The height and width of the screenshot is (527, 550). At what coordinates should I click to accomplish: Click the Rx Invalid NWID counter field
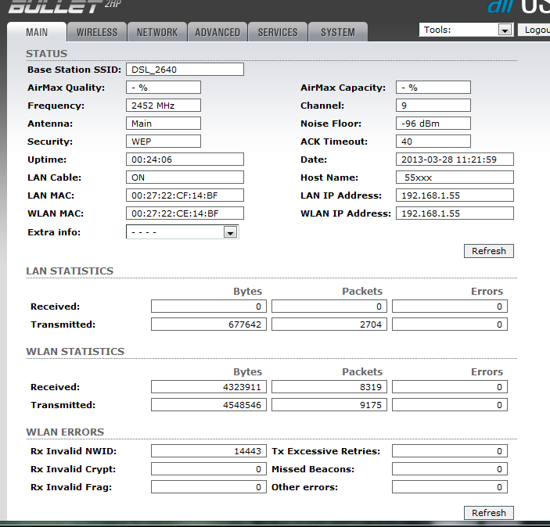click(x=208, y=451)
